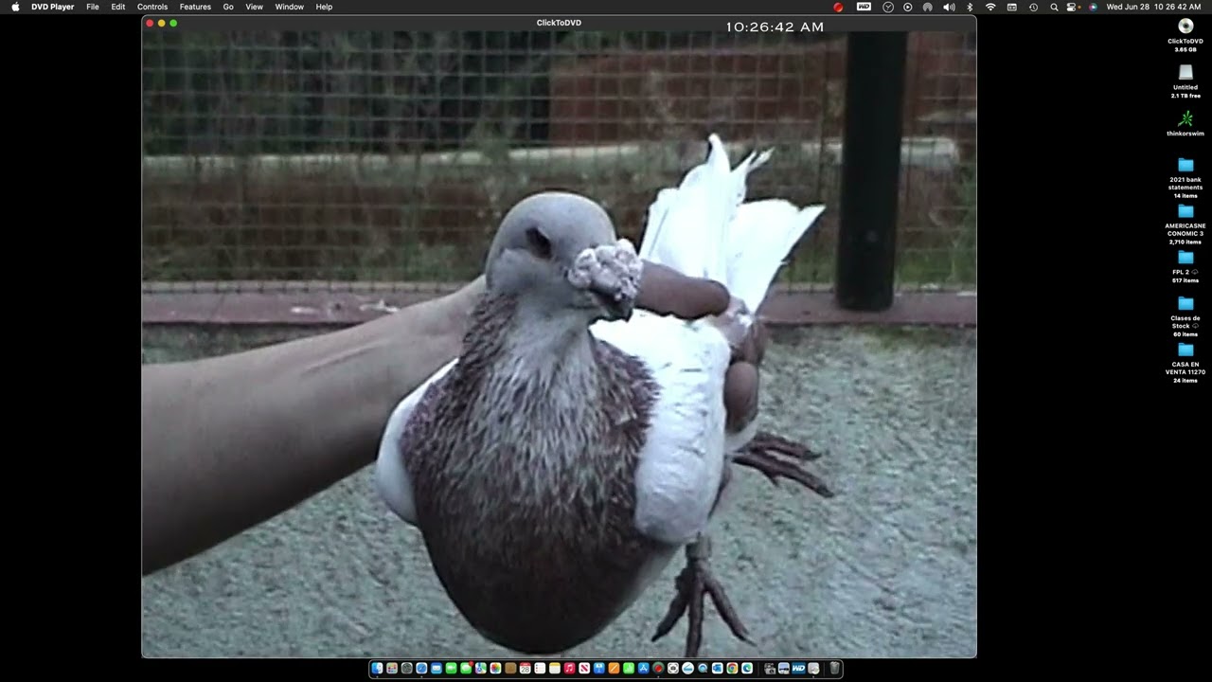Click the ClickToDVD window title
Viewport: 1212px width, 682px height.
tap(559, 23)
